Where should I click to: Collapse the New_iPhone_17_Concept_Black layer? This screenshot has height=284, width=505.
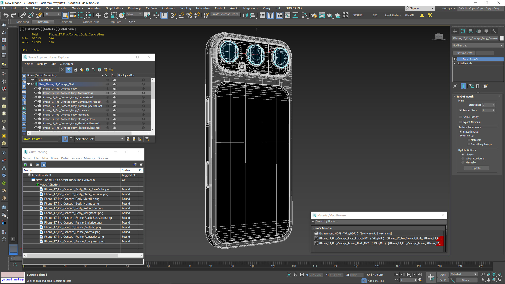click(x=29, y=84)
